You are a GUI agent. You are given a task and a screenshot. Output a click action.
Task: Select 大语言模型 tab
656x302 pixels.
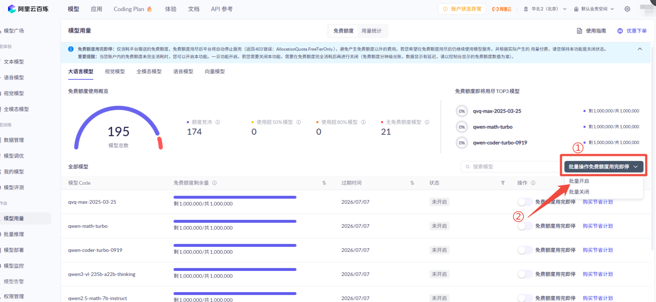coord(80,72)
